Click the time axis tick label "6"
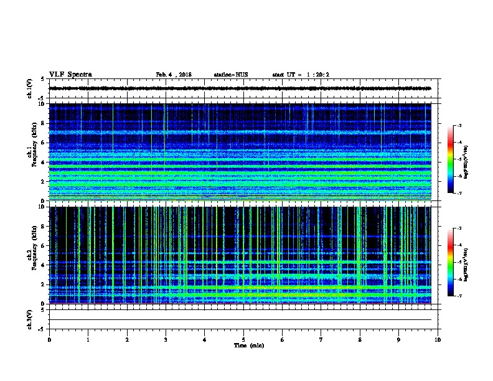Viewport: 493px width, 381px height. [x=283, y=340]
